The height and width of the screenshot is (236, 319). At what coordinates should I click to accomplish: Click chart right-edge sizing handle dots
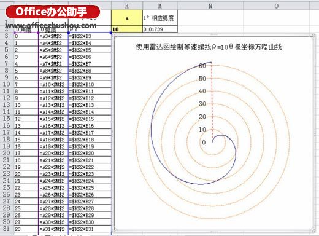(x=315, y=133)
